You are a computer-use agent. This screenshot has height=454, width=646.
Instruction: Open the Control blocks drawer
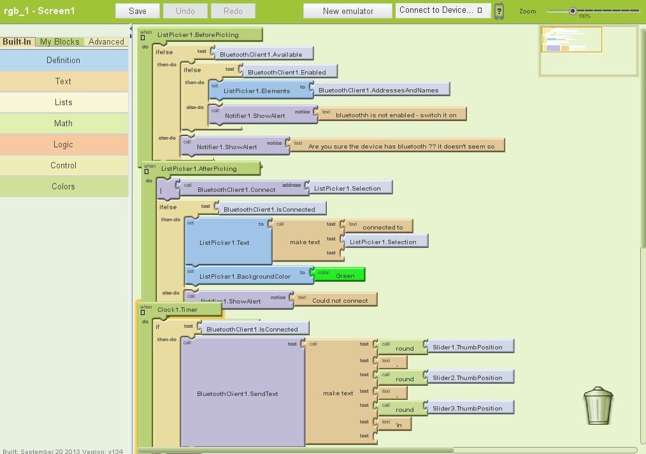63,165
